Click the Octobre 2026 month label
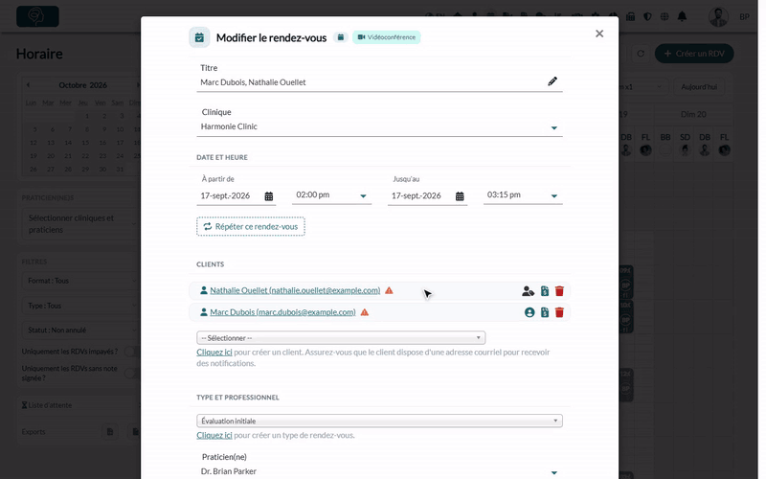Screen dimensions: 766x479 (83, 85)
